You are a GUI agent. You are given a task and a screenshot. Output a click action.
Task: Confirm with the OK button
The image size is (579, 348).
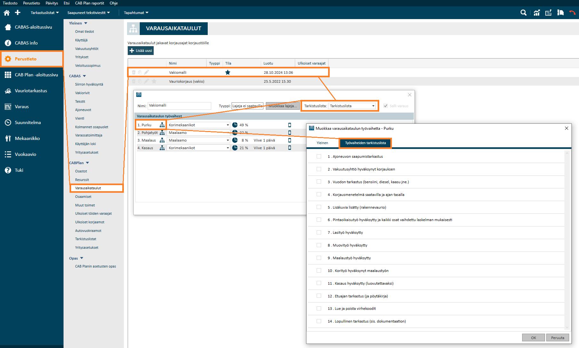(534, 338)
